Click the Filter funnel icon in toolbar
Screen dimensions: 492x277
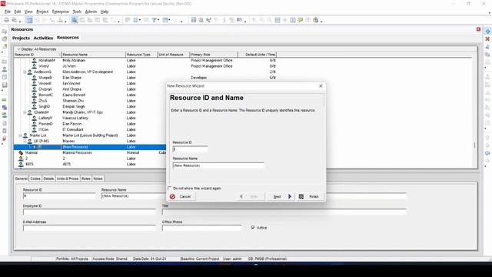(154, 20)
